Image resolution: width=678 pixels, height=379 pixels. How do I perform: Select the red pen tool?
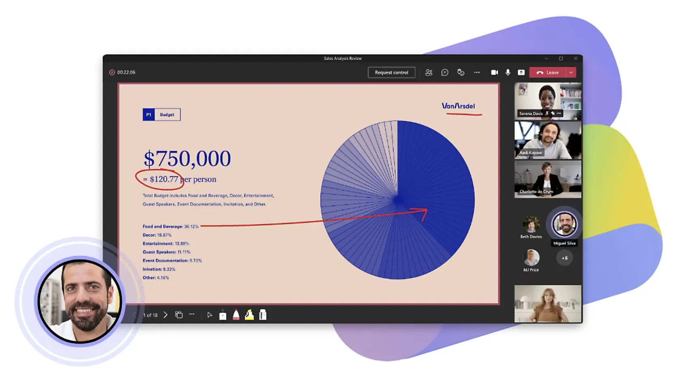click(236, 315)
